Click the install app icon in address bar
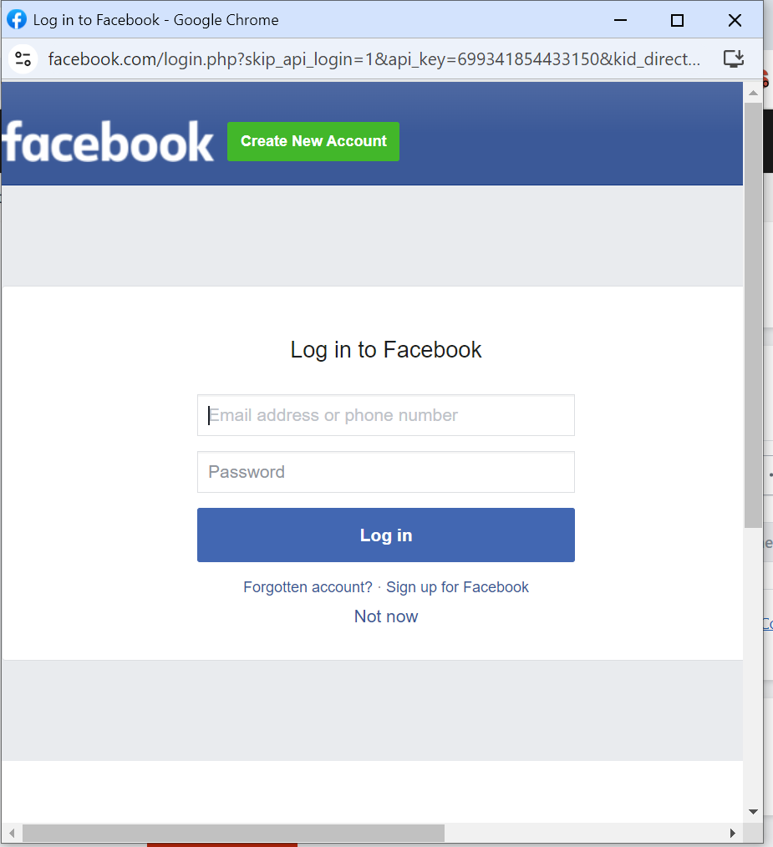Viewport: 773px width, 847px height. (x=734, y=58)
